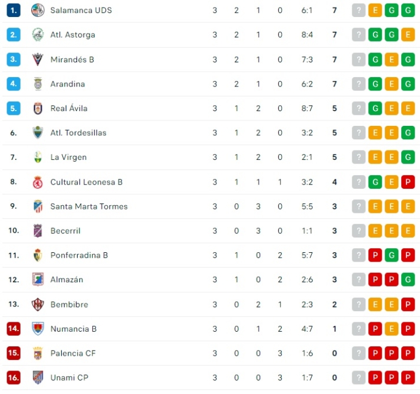420x394 pixels.
Task: Click the Palencia CF team name
Action: pos(73,353)
